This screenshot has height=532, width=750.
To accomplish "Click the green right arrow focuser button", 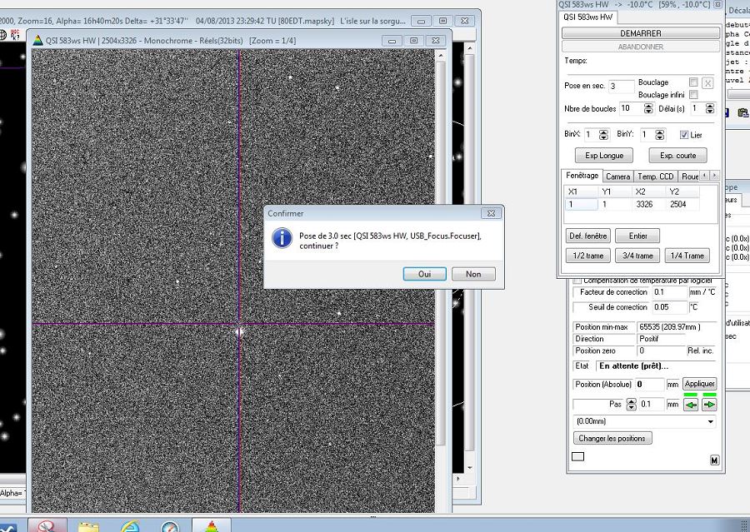I will (709, 405).
